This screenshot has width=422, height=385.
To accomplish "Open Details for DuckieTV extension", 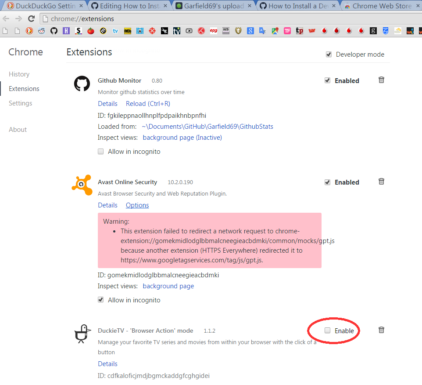I will click(107, 364).
